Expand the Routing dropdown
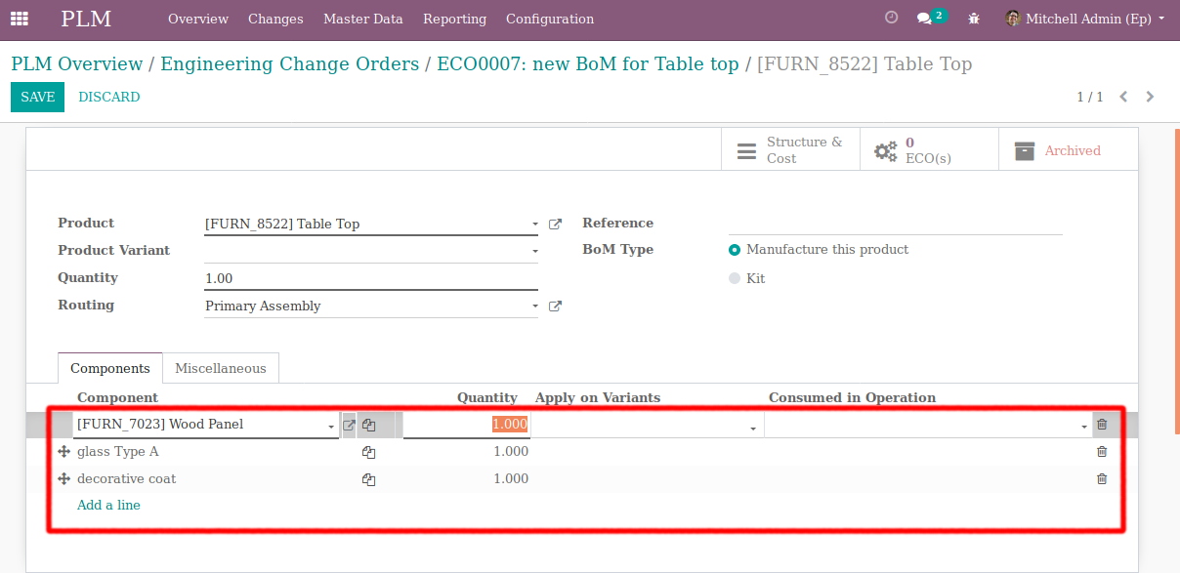This screenshot has height=573, width=1180. click(534, 307)
